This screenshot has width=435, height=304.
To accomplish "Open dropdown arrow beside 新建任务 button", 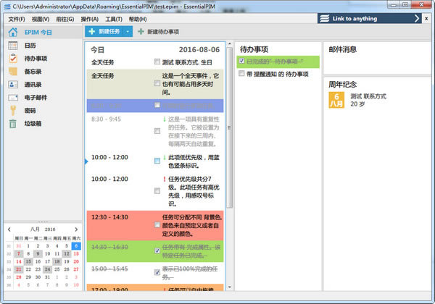I will tap(128, 32).
